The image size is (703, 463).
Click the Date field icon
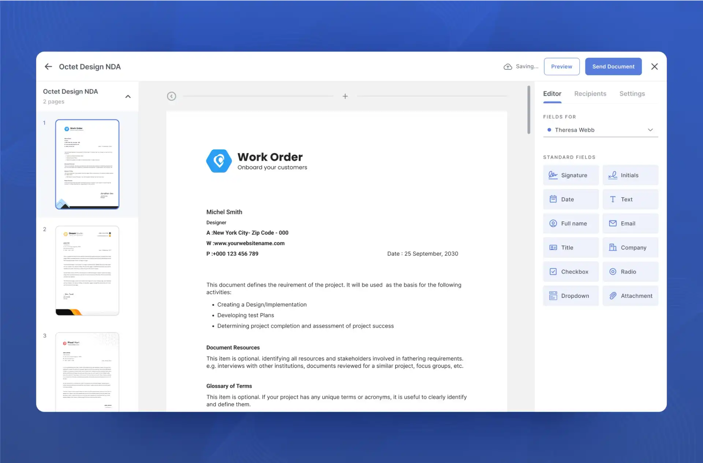(x=553, y=199)
